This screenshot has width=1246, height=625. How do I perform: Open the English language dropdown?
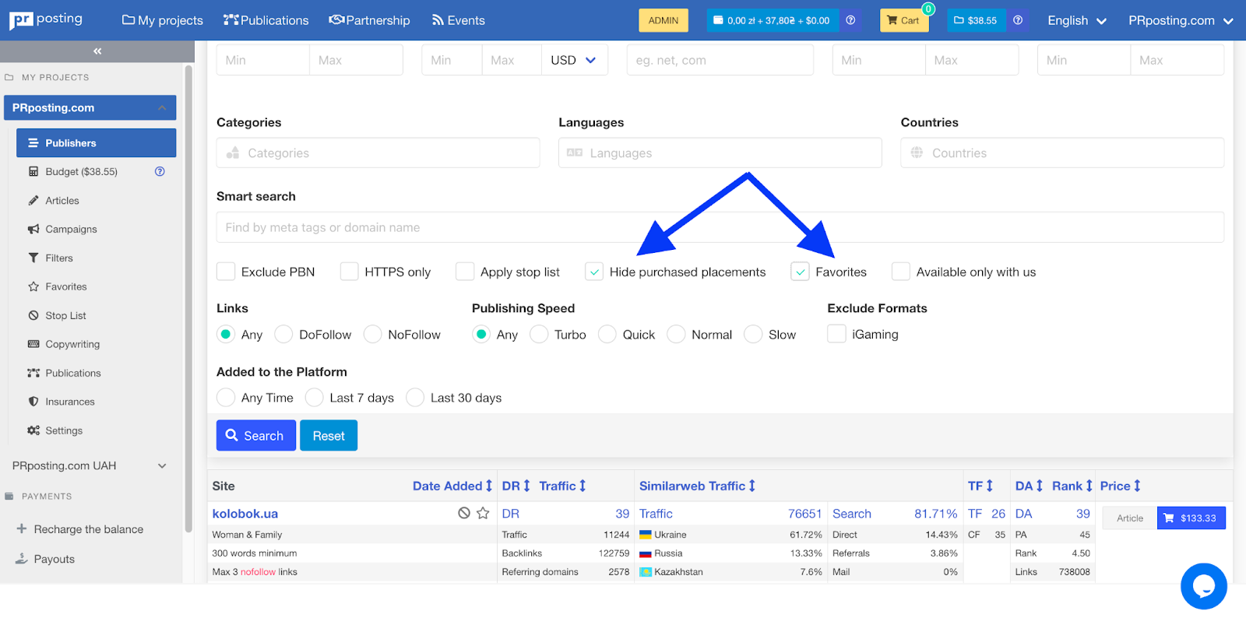(1077, 20)
